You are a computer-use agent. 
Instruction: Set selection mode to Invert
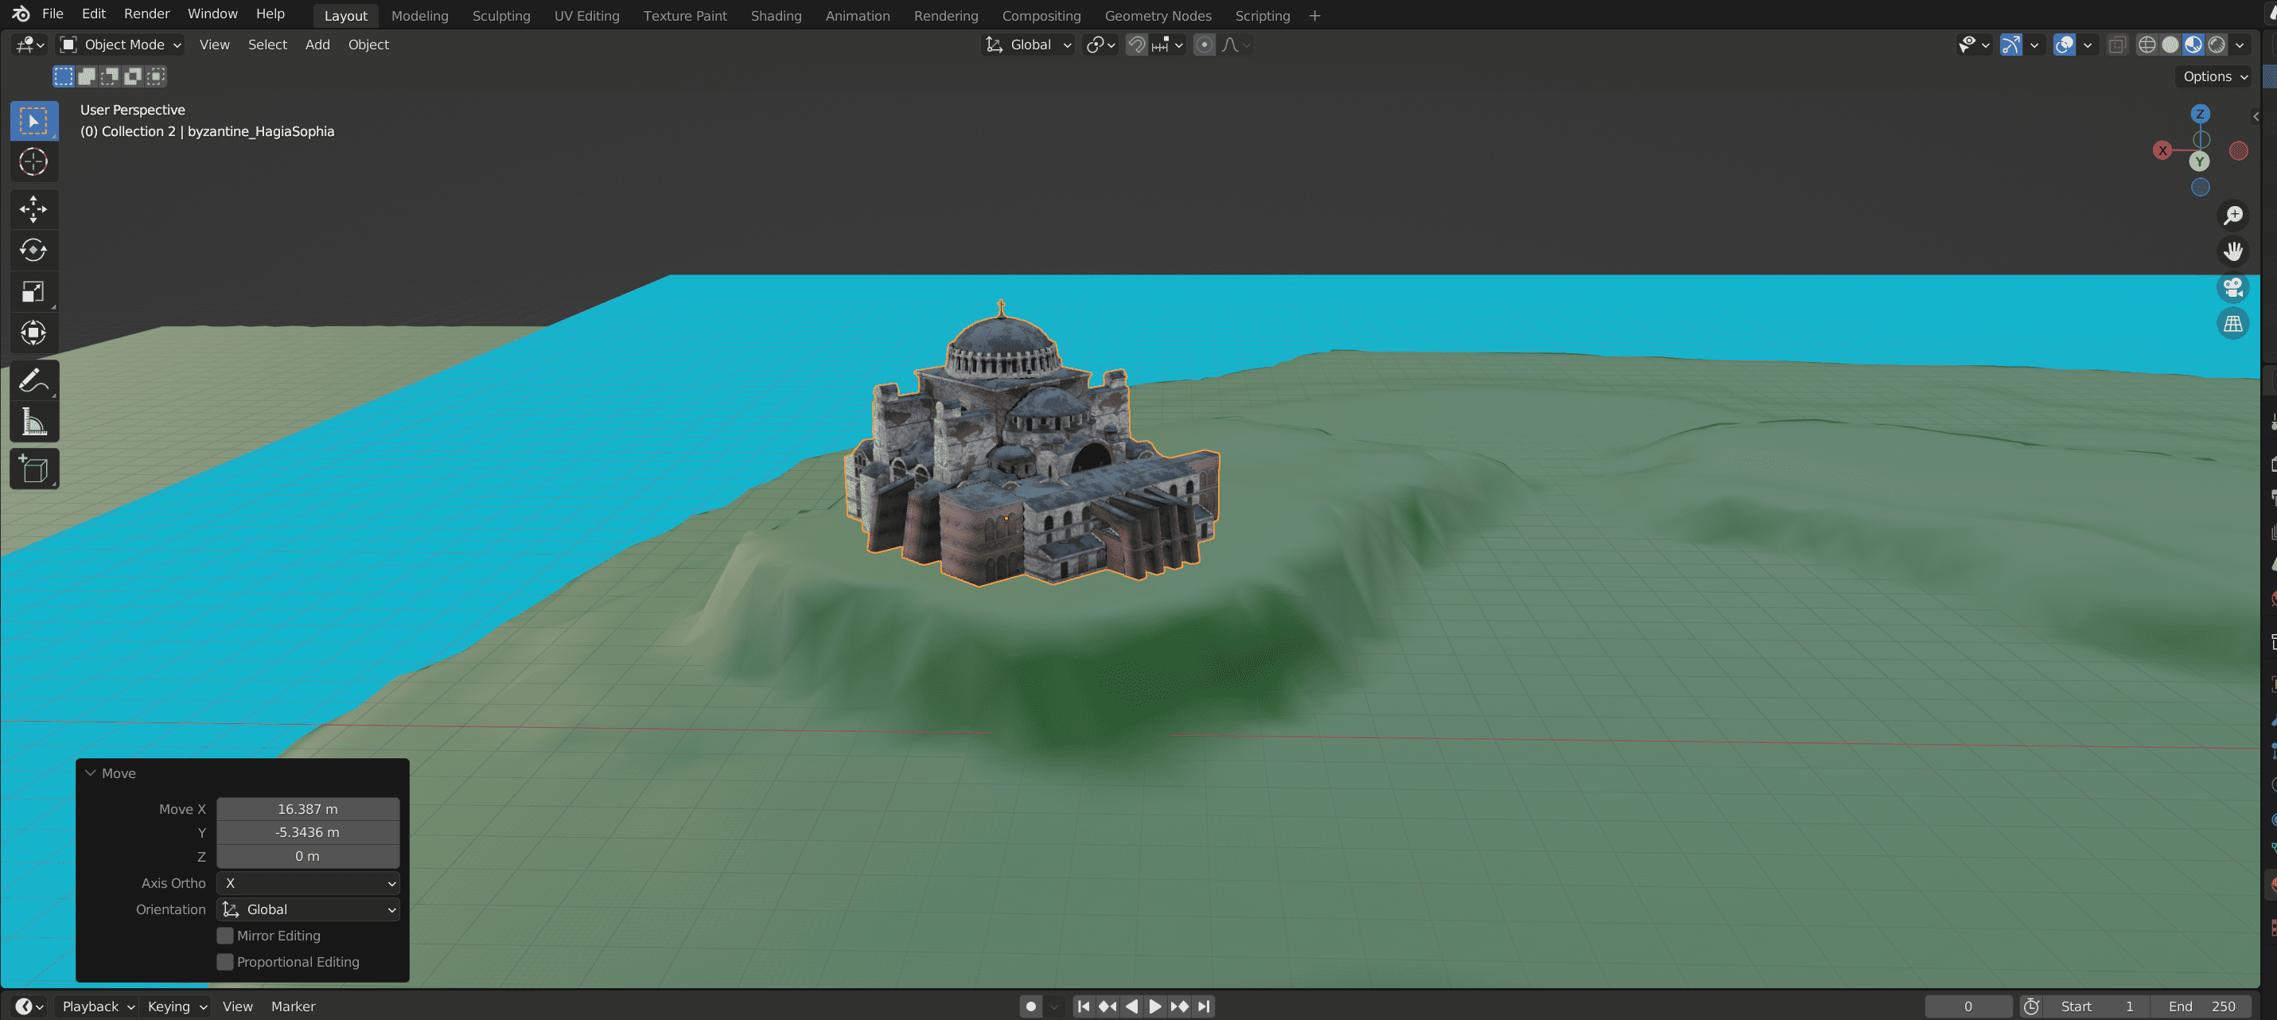(133, 77)
